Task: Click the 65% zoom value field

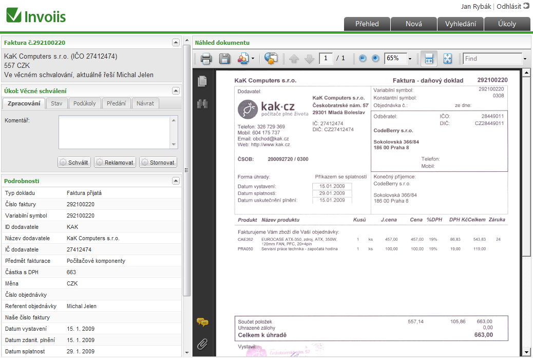Action: [x=396, y=58]
